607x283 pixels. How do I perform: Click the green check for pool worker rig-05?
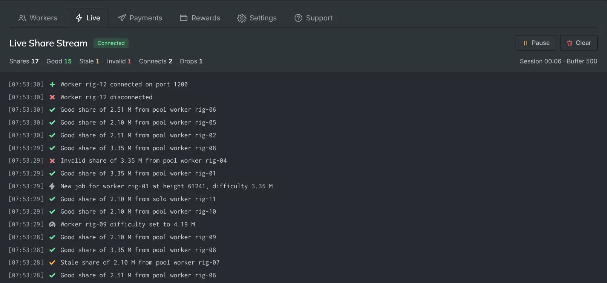52,123
